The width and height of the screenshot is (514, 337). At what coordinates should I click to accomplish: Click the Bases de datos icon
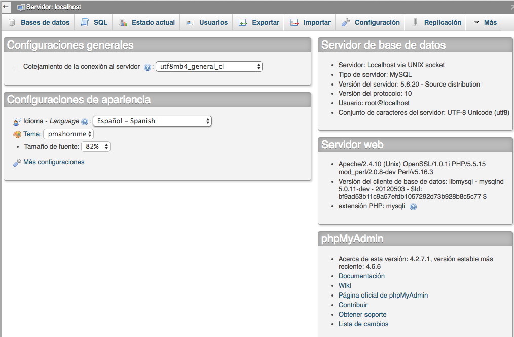pyautogui.click(x=12, y=22)
